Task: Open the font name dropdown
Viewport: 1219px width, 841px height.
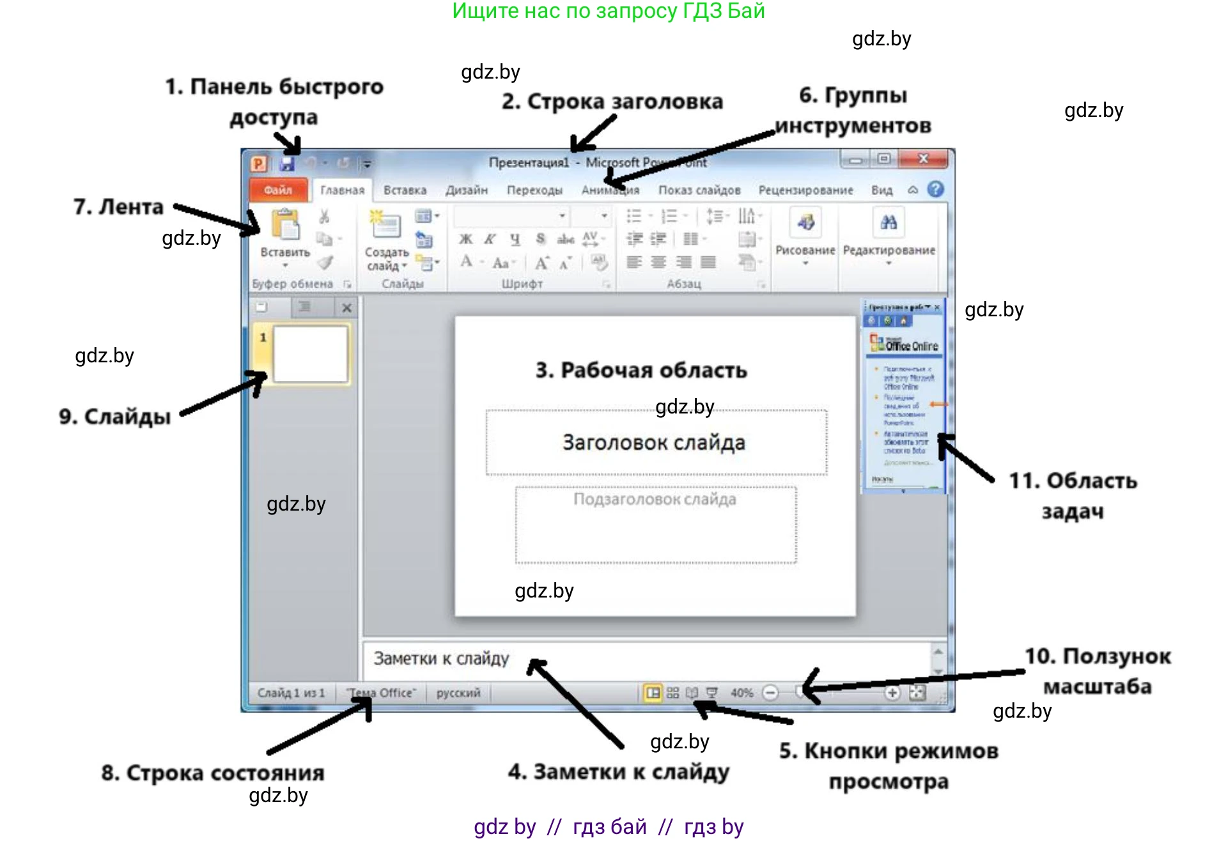Action: [562, 216]
